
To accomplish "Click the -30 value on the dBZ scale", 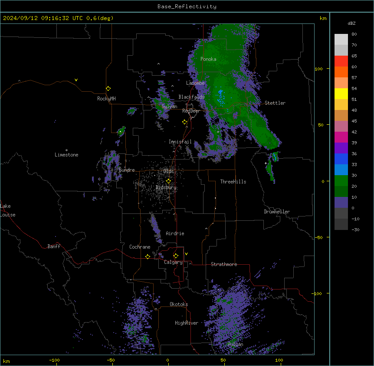I will (x=355, y=230).
